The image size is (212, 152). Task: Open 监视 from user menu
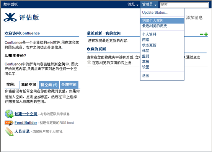[162, 56]
